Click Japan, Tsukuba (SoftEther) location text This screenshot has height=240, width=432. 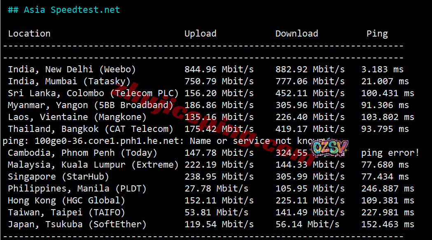click(77, 224)
